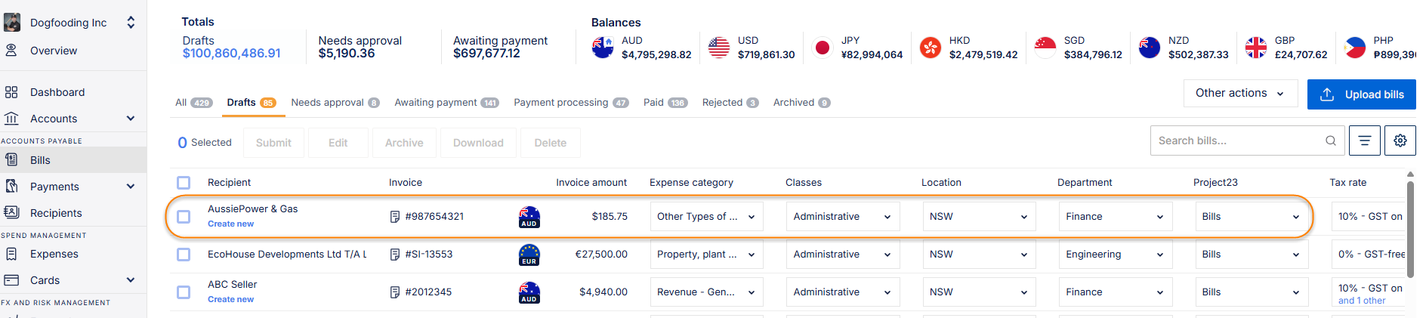Toggle the select-all header checkbox

pyautogui.click(x=184, y=182)
